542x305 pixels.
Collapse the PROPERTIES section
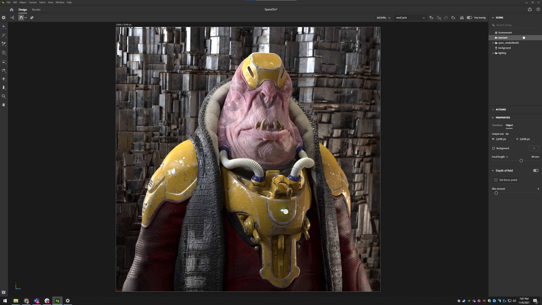(x=493, y=117)
